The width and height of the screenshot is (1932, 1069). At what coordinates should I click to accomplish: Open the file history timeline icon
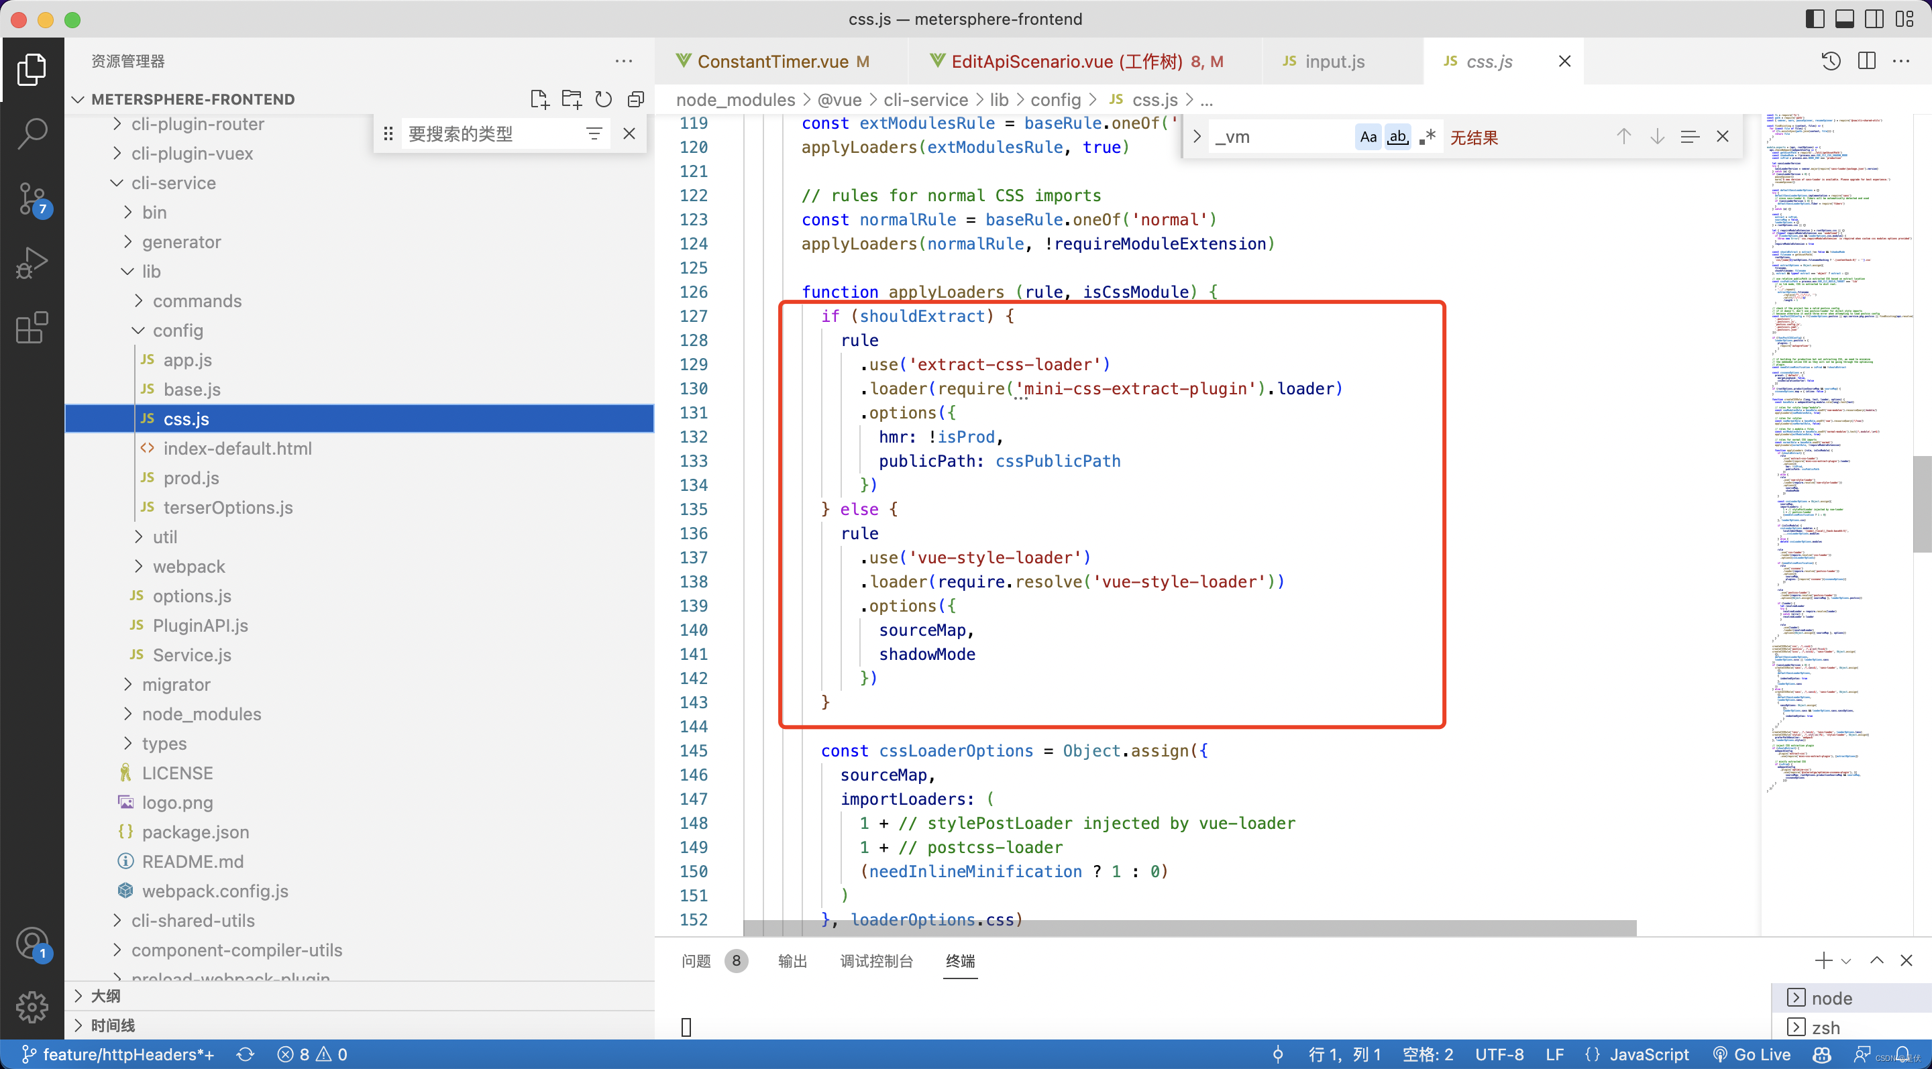[1830, 61]
